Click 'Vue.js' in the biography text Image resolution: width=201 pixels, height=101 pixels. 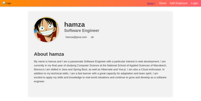[x=122, y=69]
